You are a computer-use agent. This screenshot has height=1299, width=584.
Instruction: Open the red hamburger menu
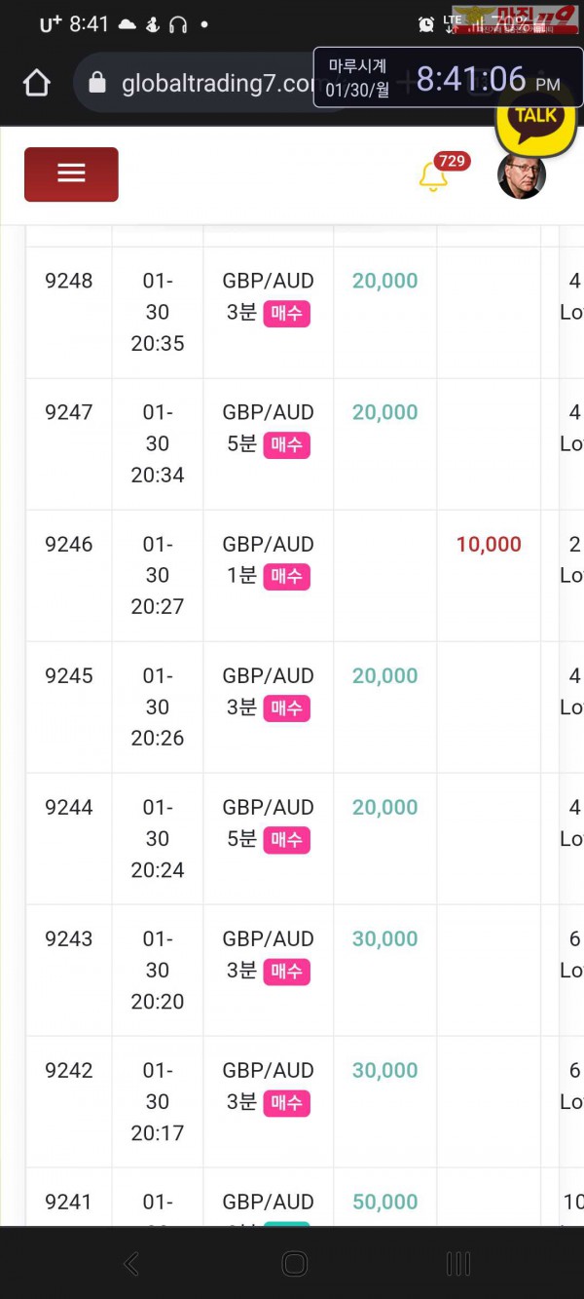coord(71,174)
